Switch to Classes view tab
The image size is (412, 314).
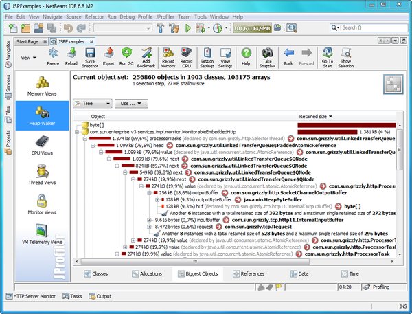pos(96,273)
